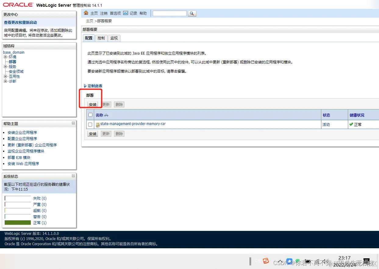Click the state-management-provider-memory-rar module icon
This screenshot has height=269, width=379.
(98, 125)
